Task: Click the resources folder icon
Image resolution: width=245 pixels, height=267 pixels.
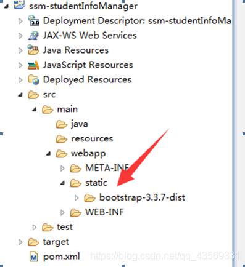Action: click(62, 139)
